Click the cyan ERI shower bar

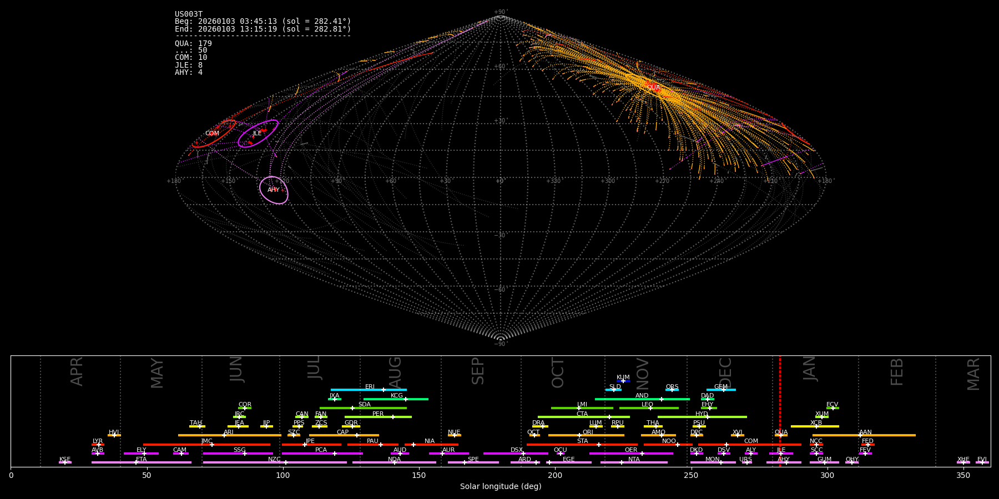(x=369, y=390)
